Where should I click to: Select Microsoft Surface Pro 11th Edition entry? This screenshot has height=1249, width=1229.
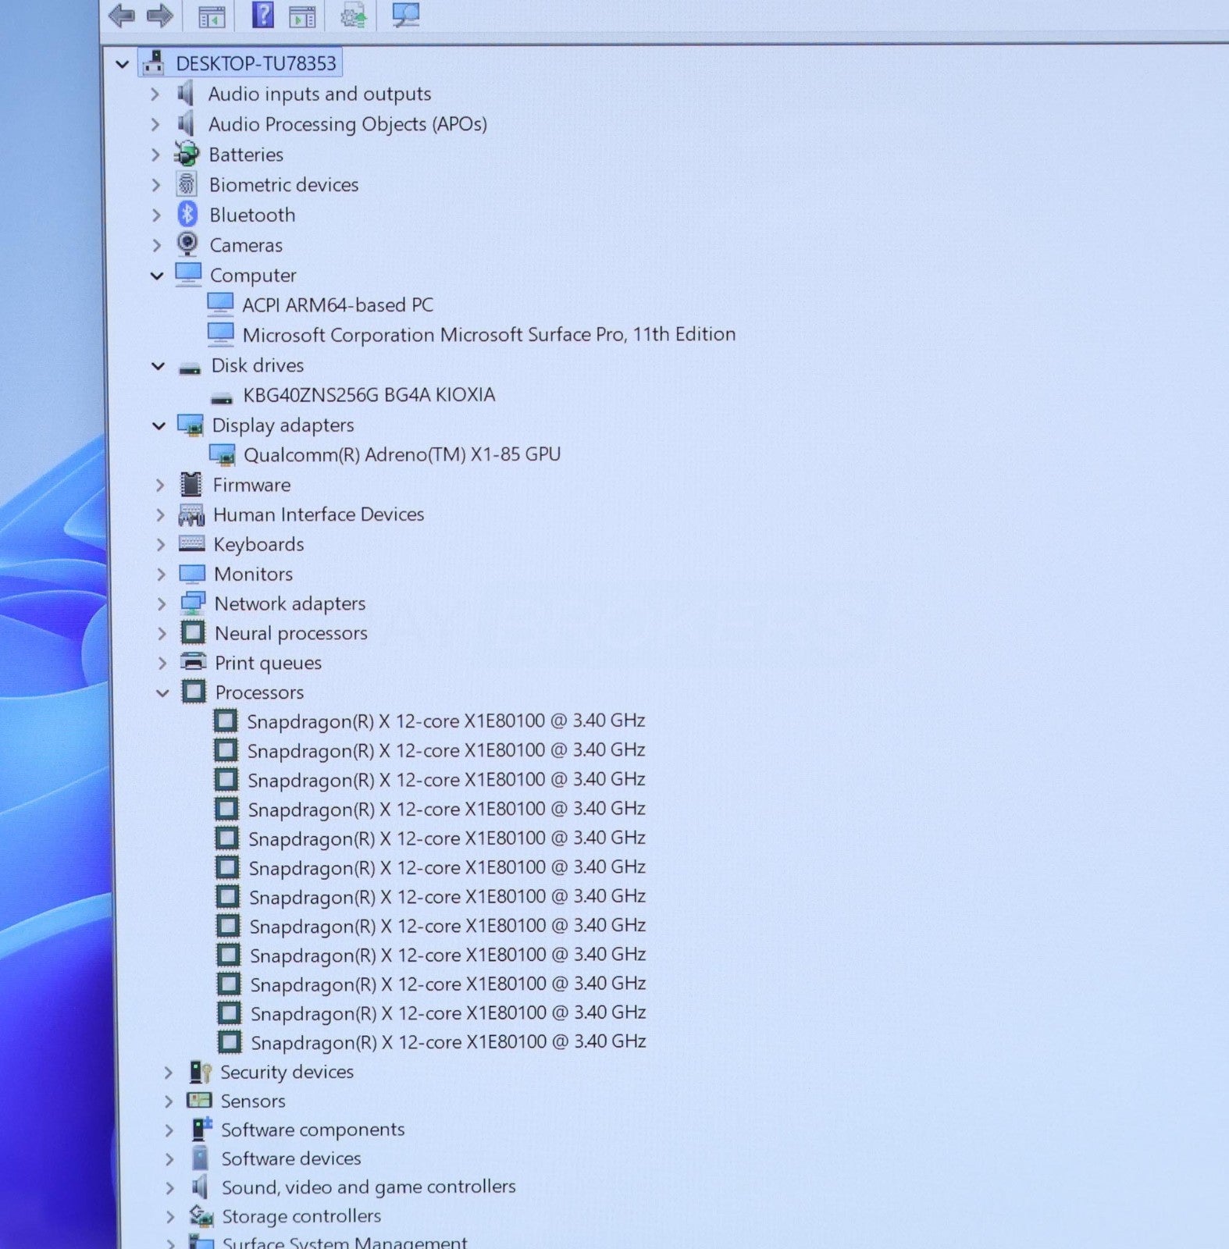pos(488,335)
